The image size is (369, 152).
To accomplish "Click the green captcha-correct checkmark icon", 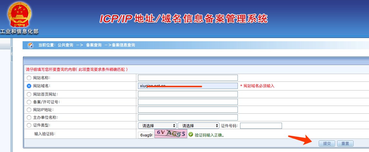I will click(190, 135).
